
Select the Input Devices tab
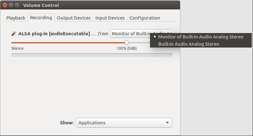[x=110, y=18]
